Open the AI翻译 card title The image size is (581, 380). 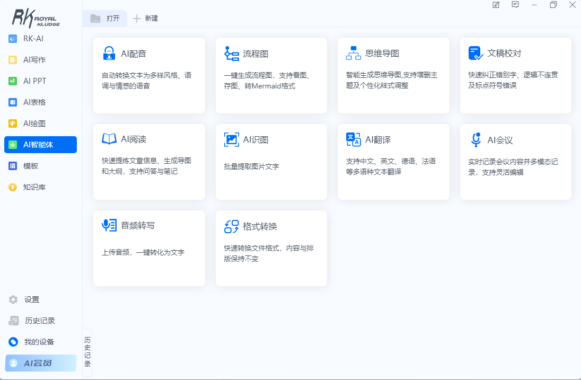[378, 139]
